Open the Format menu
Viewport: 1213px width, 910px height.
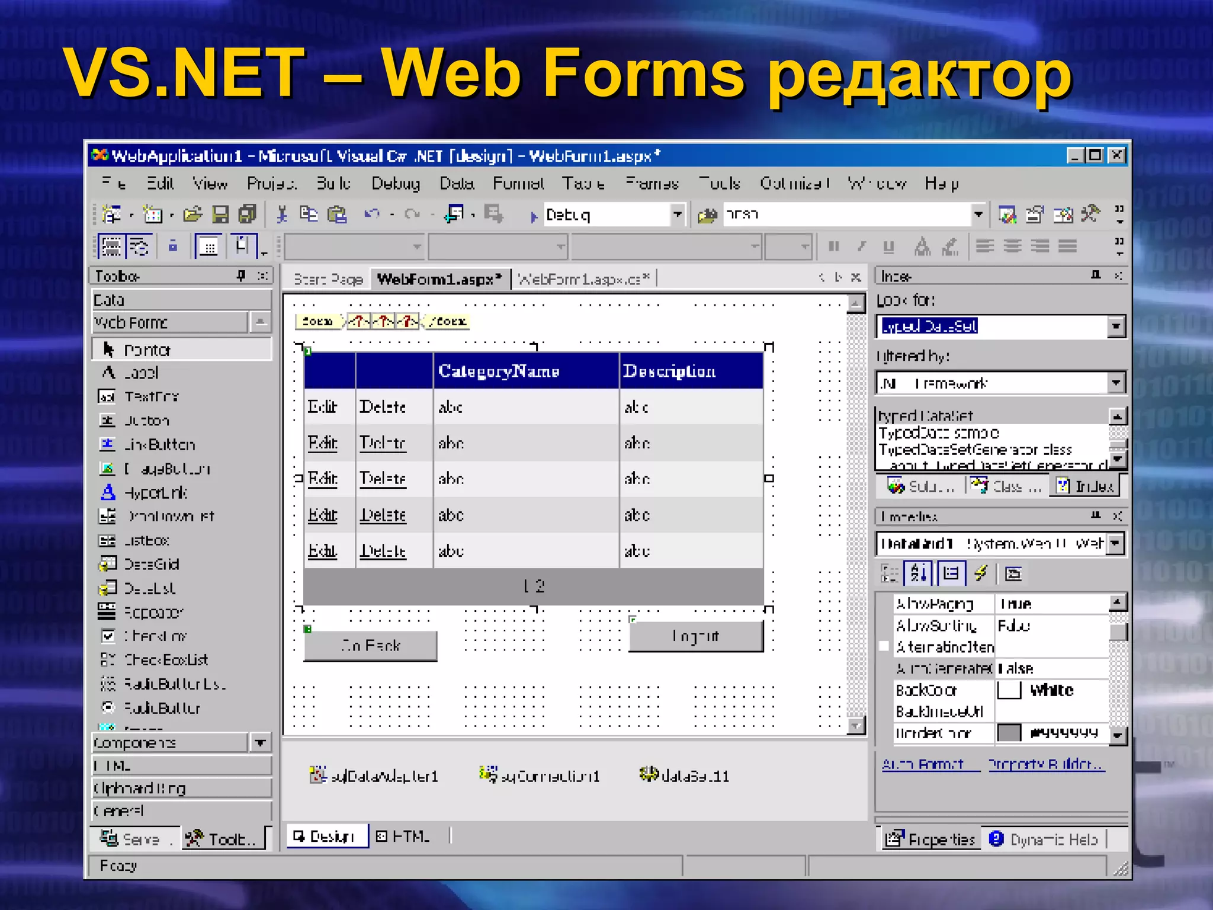coord(518,184)
